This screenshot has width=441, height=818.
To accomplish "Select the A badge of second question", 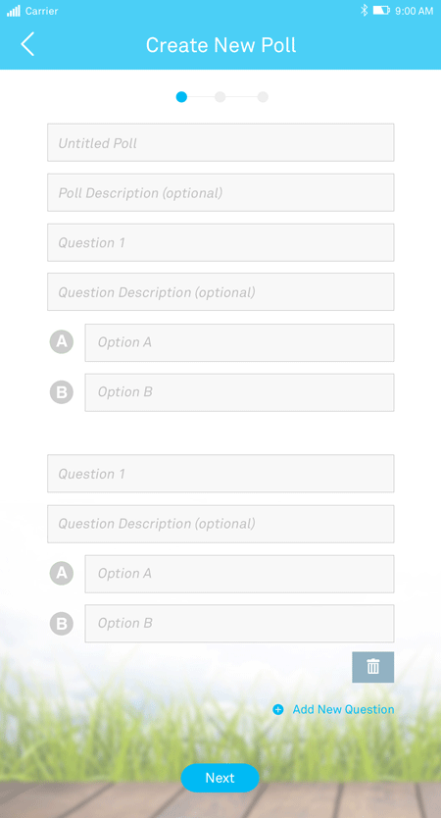I will (x=62, y=574).
